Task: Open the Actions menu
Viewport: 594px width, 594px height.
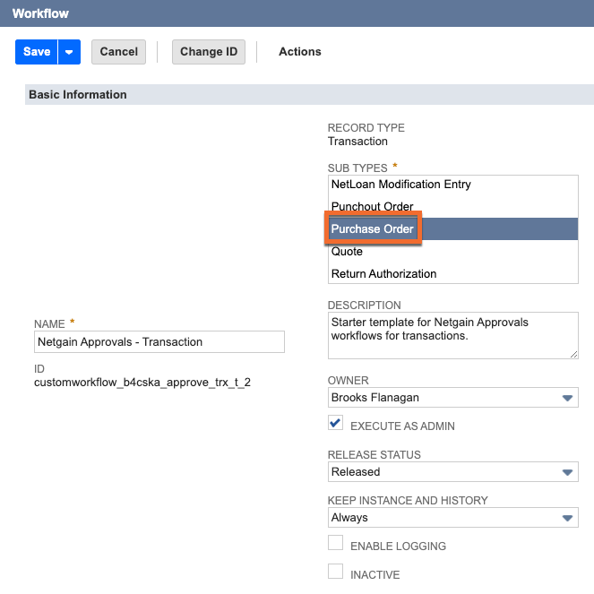Action: 299,52
